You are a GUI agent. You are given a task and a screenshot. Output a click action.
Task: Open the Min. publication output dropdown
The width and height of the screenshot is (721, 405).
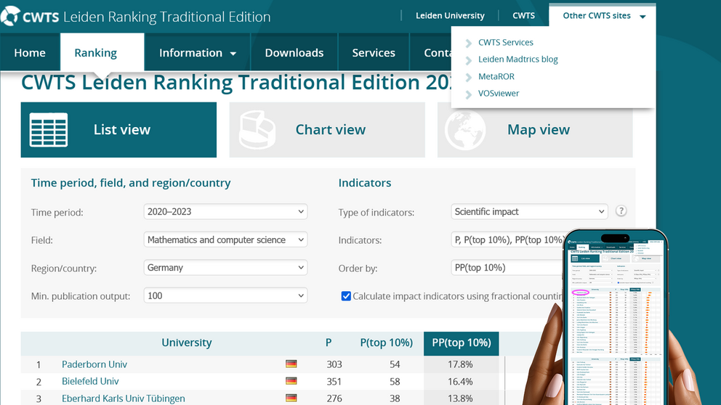coord(225,295)
